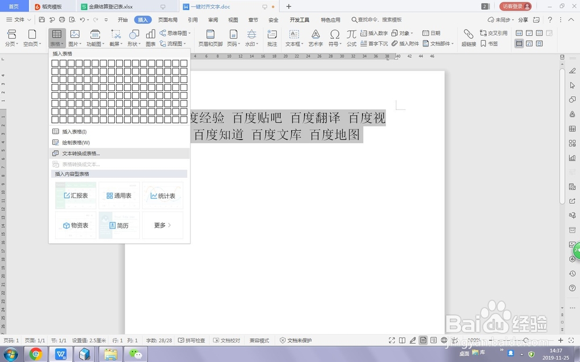The width and height of the screenshot is (580, 362).
Task: Select the 统计表 table template
Action: (163, 195)
